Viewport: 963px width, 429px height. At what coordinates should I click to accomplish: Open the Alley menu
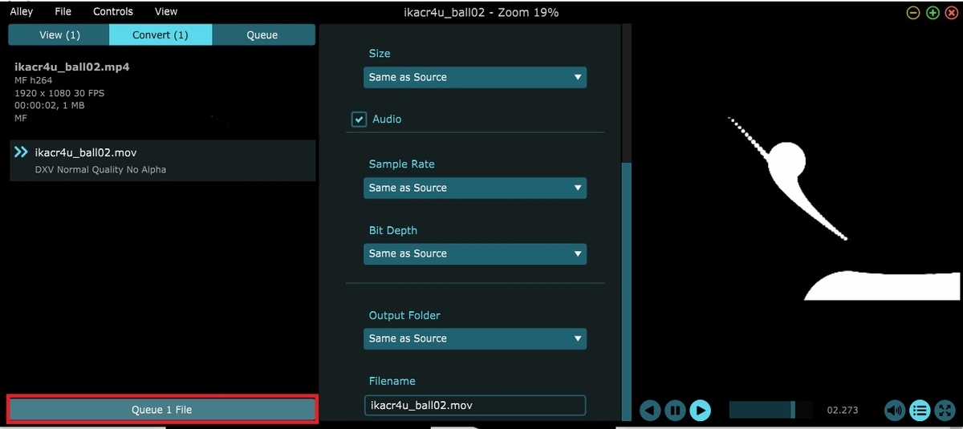(x=22, y=12)
